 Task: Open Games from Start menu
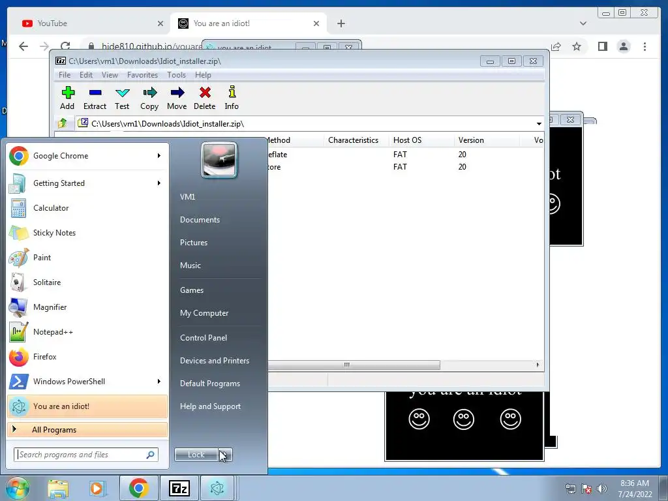pos(192,290)
